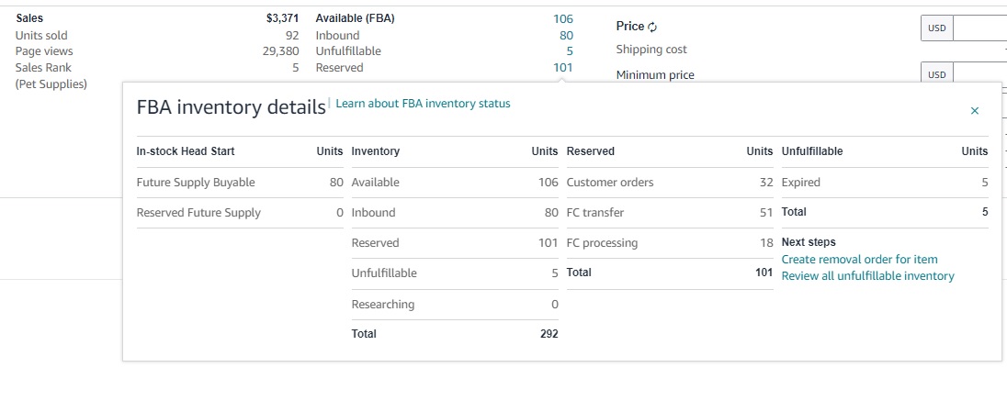Open Learn about FBA inventory status link

point(423,104)
